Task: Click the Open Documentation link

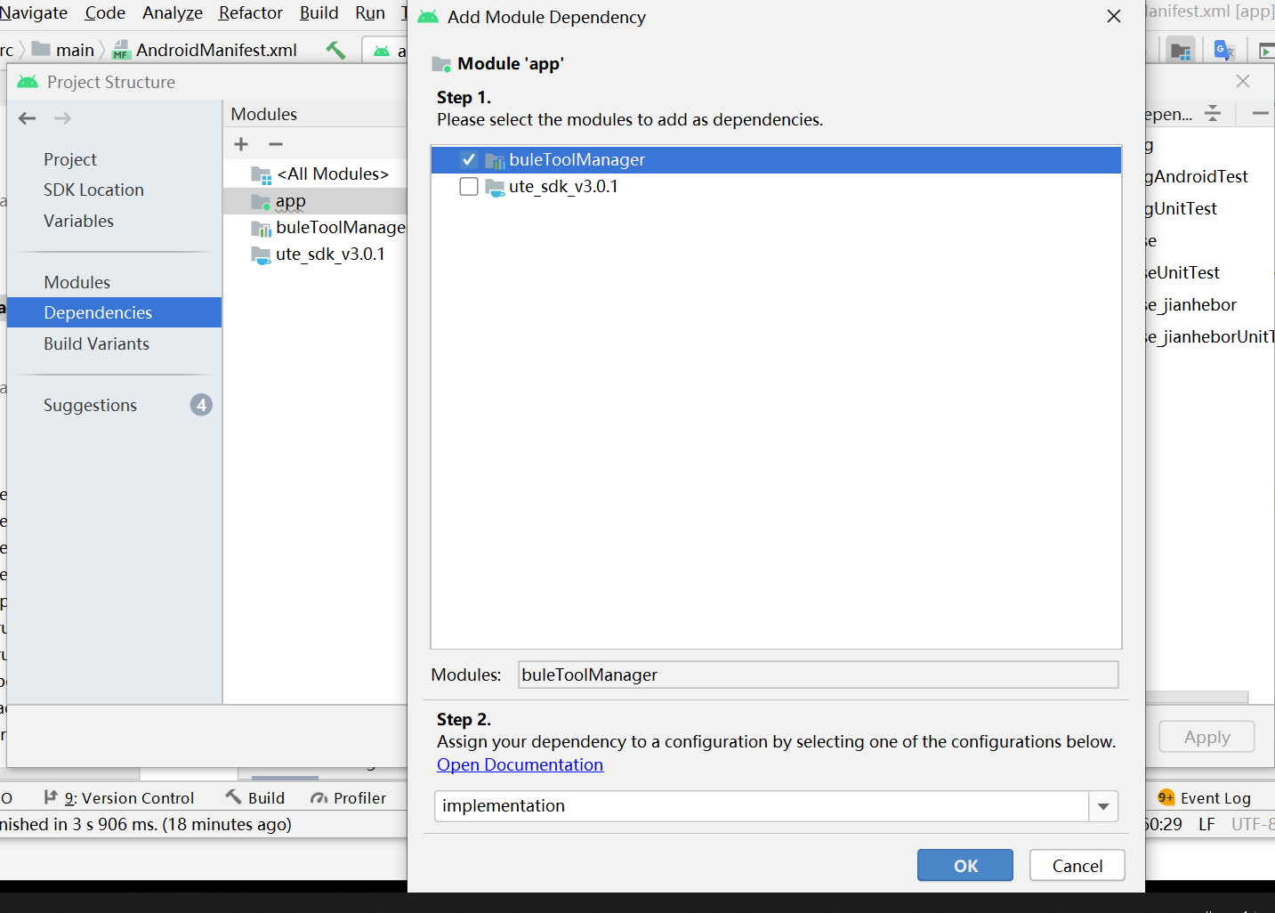Action: click(520, 765)
